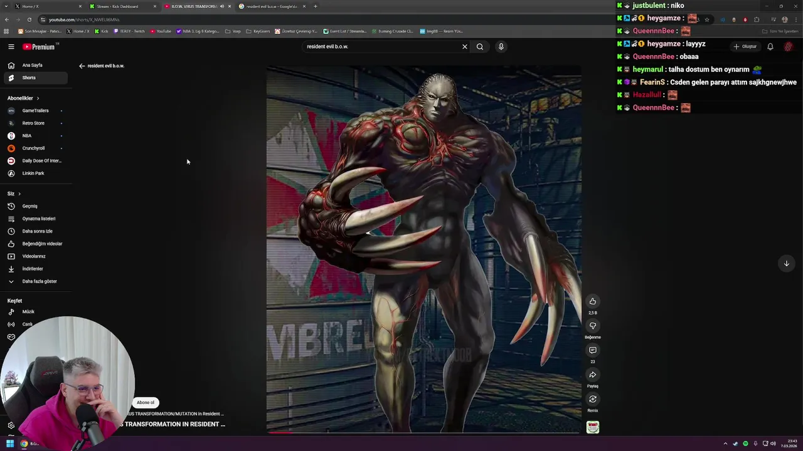Open the GameTrailers subscription channel
The image size is (803, 451).
35,110
